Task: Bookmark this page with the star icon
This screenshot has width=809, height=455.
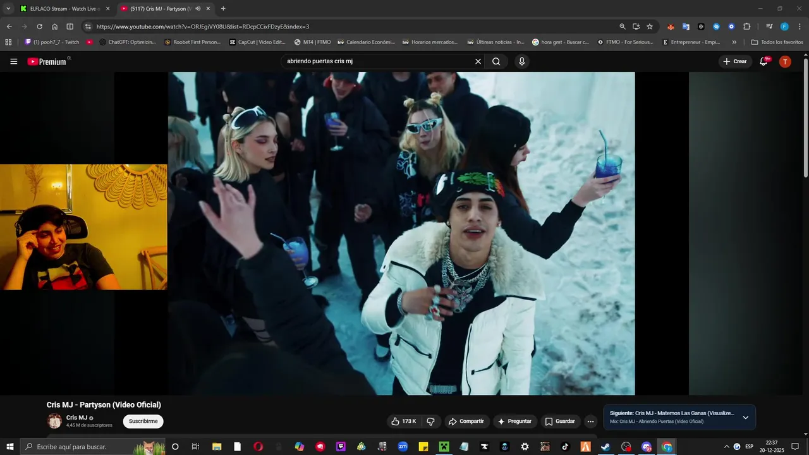Action: (650, 27)
